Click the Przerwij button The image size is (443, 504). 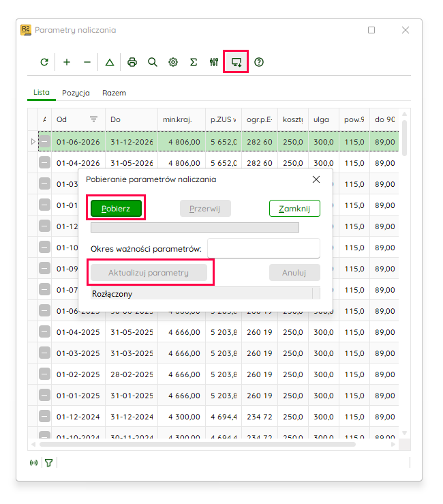click(205, 208)
